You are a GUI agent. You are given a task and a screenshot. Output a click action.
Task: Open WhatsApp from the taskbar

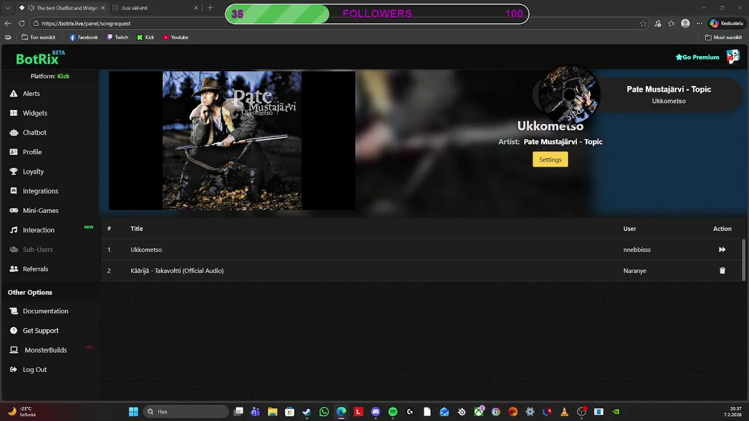click(x=324, y=412)
